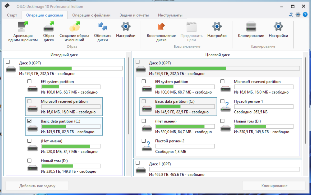Image resolution: width=311 pixels, height=195 pixels.
Task: Click the disabled Предложить цели button
Action: (191, 31)
